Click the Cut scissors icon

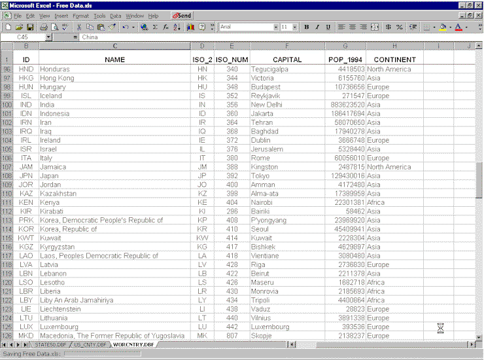[79, 27]
